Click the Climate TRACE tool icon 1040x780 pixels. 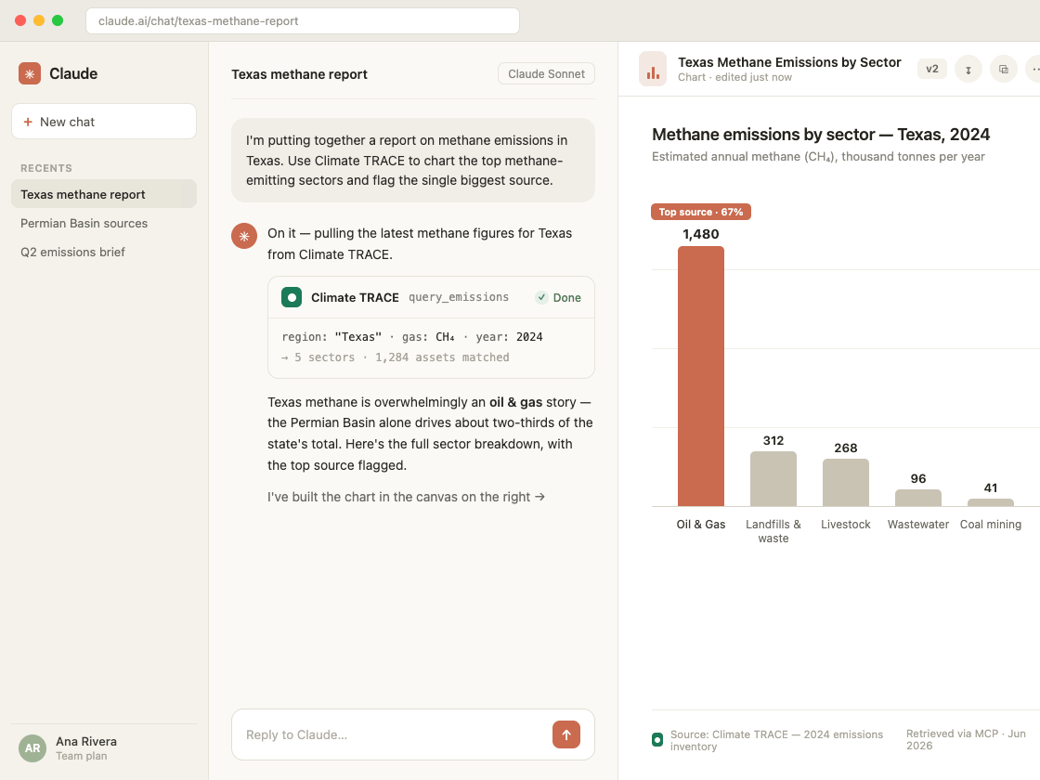tap(292, 297)
